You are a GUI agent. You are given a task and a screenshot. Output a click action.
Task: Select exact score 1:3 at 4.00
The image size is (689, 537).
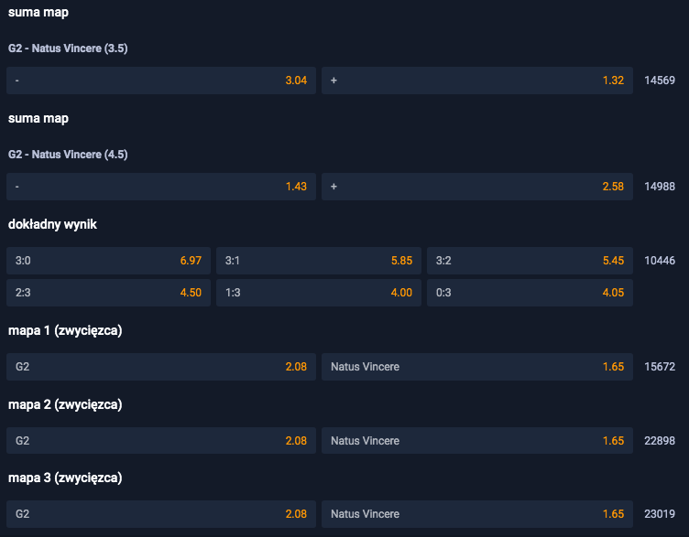319,293
